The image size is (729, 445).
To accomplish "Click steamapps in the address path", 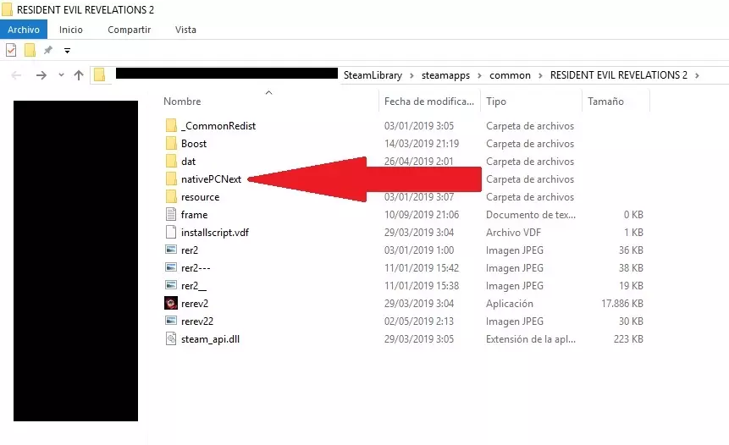I will tap(445, 75).
